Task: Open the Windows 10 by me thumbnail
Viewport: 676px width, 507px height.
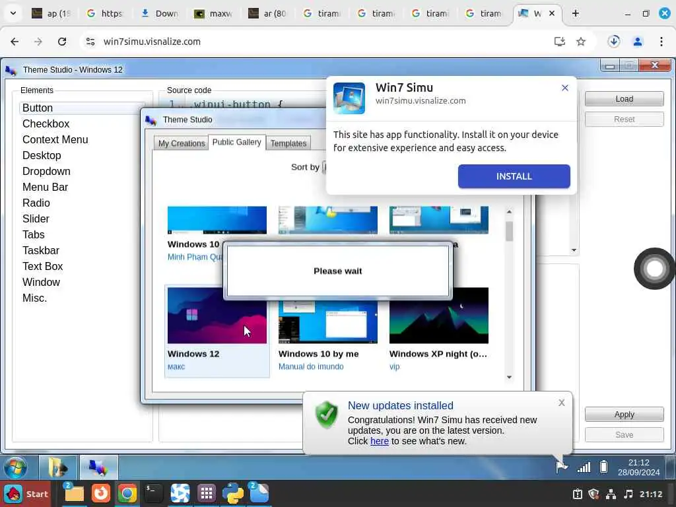Action: (x=327, y=322)
